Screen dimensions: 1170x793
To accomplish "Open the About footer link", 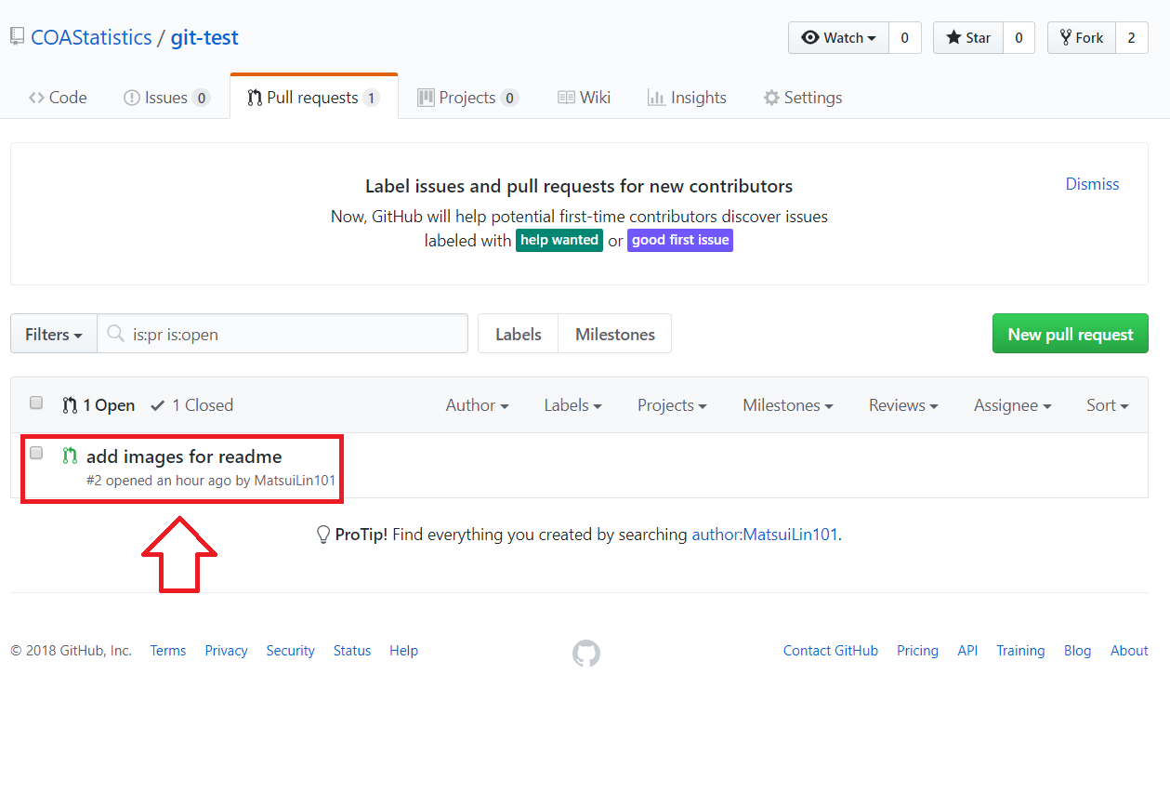I will (x=1129, y=651).
